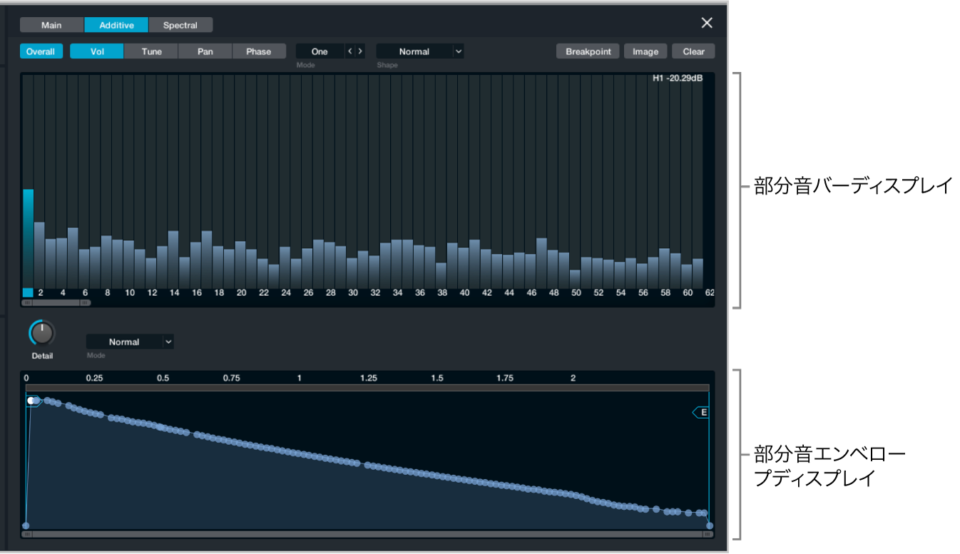Click the right handle of envelope scrollbar
The width and height of the screenshot is (960, 554).
pos(708,533)
